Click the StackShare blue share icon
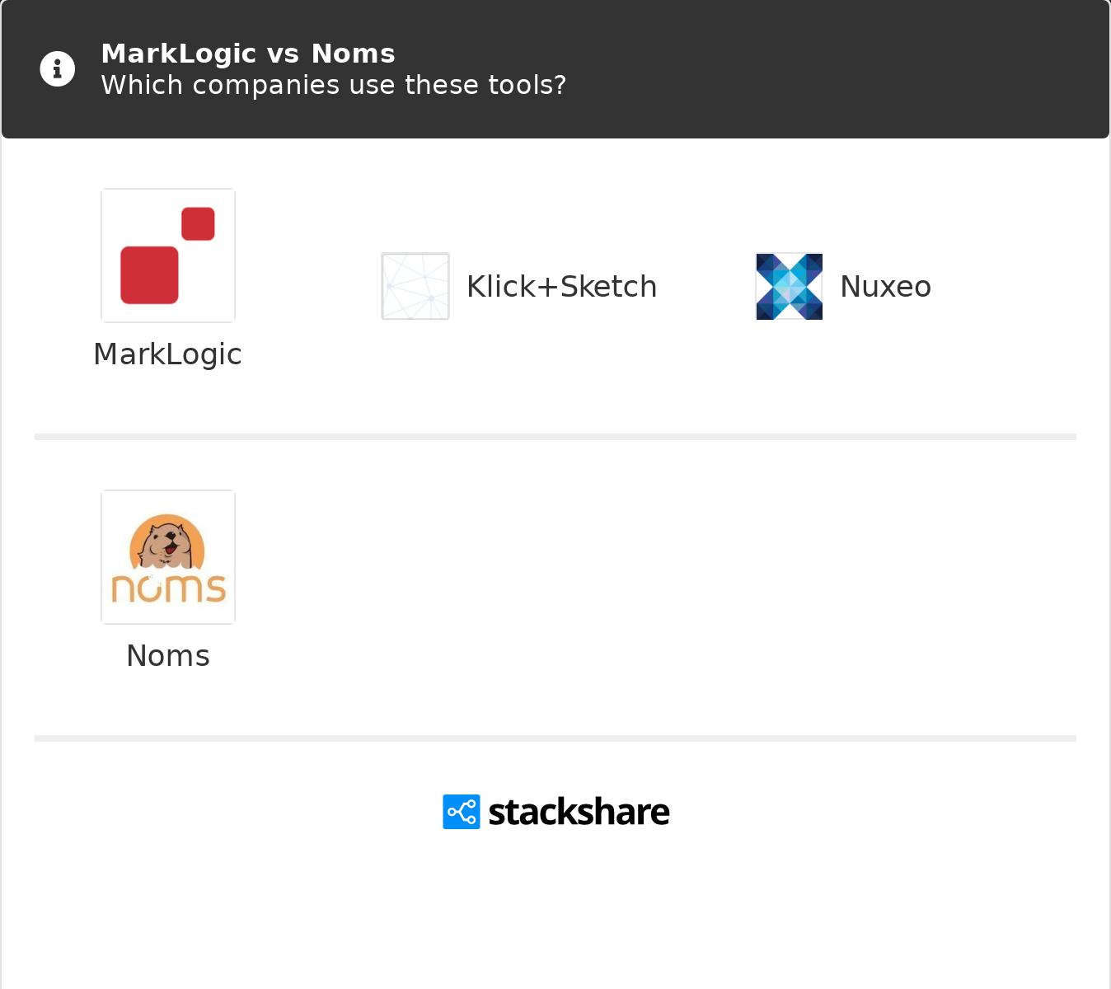Image resolution: width=1111 pixels, height=989 pixels. pyautogui.click(x=462, y=812)
